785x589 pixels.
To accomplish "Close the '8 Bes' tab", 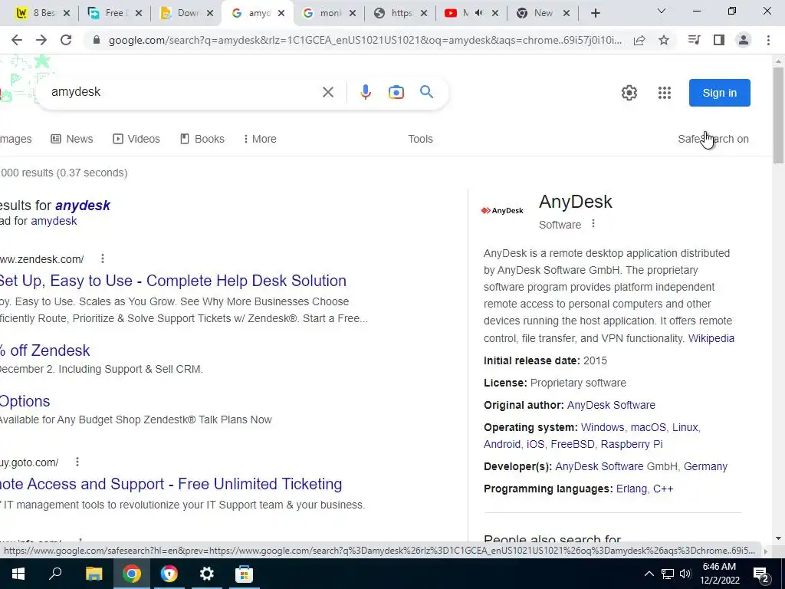I will point(67,14).
